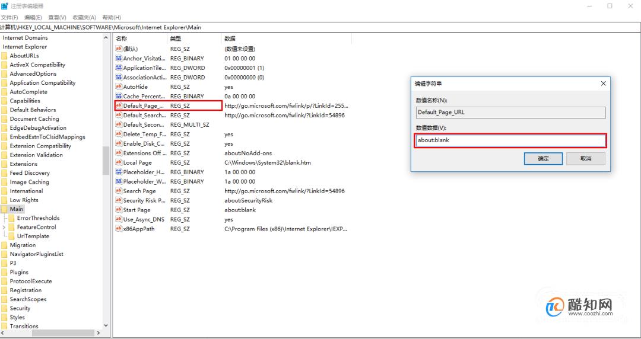Click the tree pane scroll down arrow
The image size is (641, 339).
tap(106, 326)
